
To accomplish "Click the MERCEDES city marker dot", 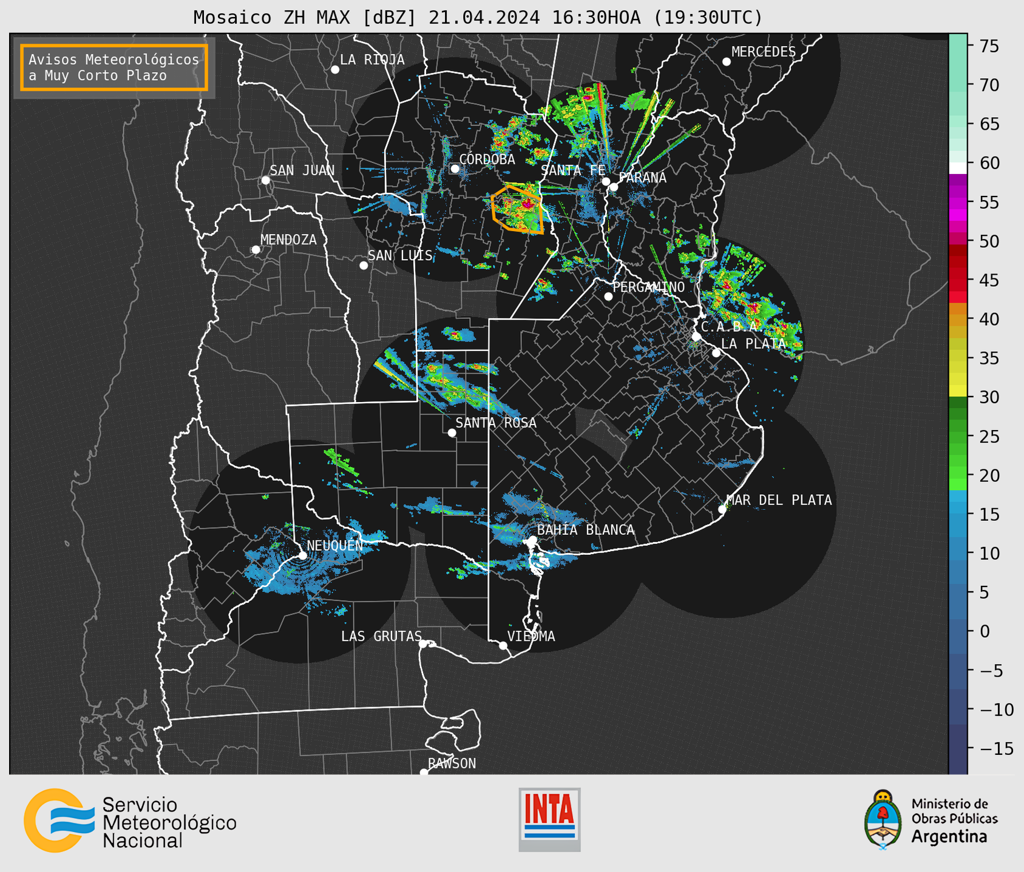I will (727, 62).
